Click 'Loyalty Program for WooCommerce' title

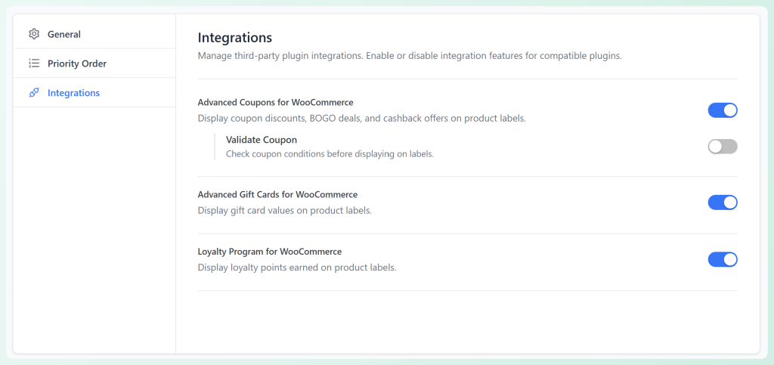coord(270,252)
